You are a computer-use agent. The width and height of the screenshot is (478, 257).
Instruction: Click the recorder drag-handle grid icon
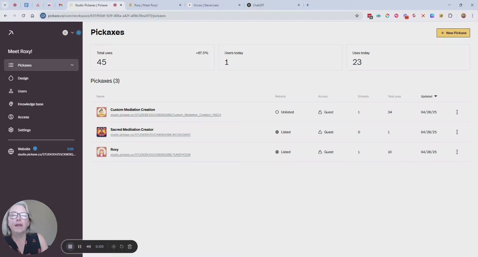tap(114, 247)
